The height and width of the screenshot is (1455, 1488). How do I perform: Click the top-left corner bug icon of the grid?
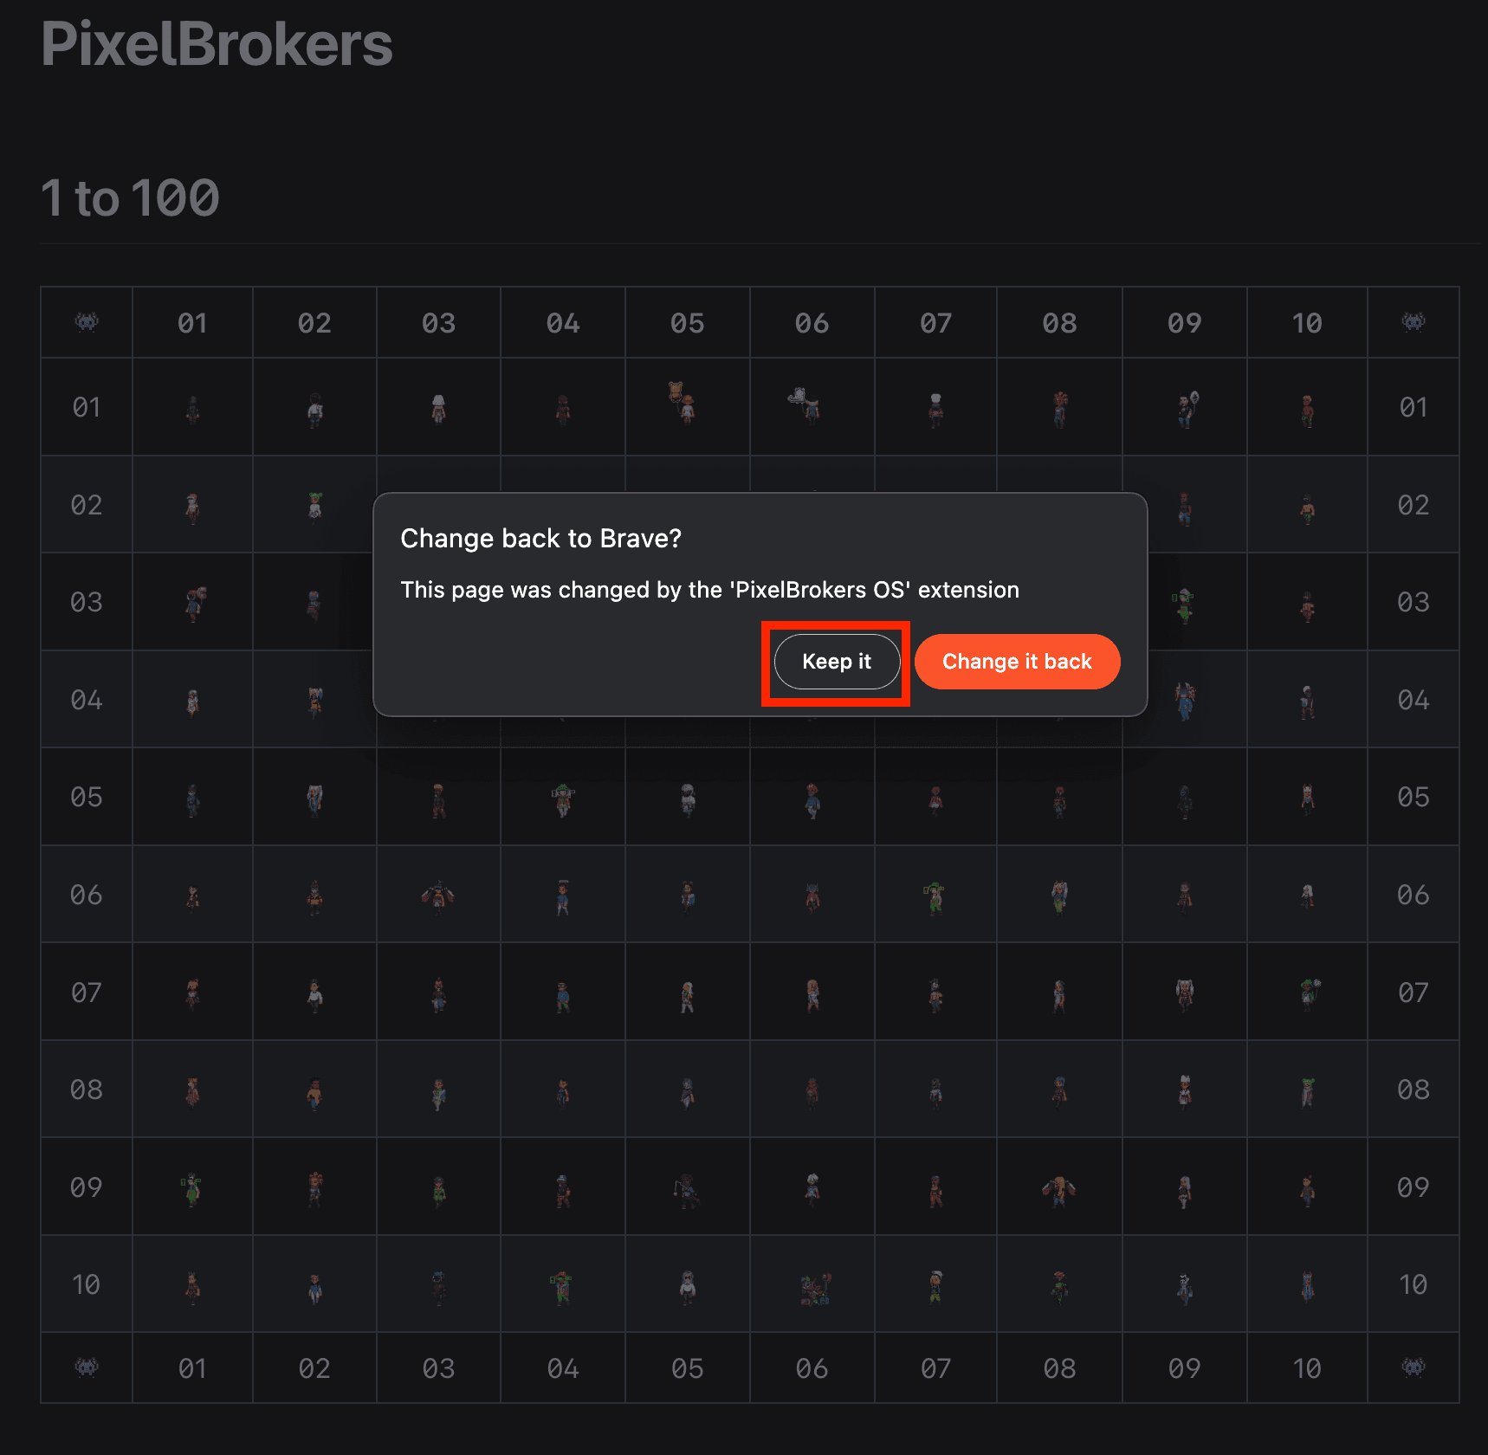coord(87,322)
